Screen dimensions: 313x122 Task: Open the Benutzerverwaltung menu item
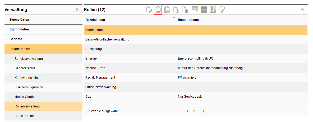pos(29,59)
